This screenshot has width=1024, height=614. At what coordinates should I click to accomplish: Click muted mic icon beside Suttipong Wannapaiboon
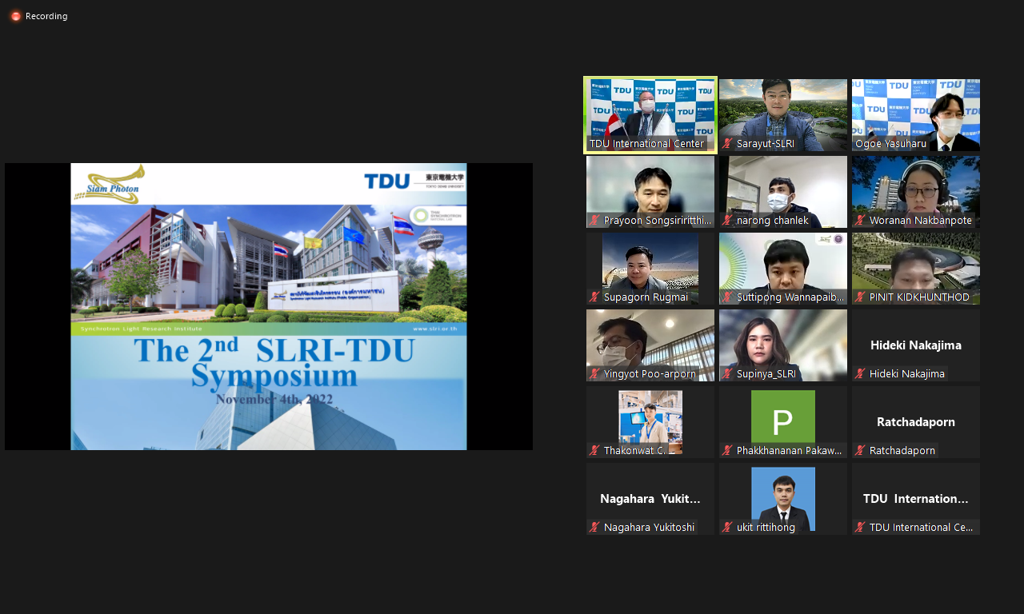pos(727,297)
